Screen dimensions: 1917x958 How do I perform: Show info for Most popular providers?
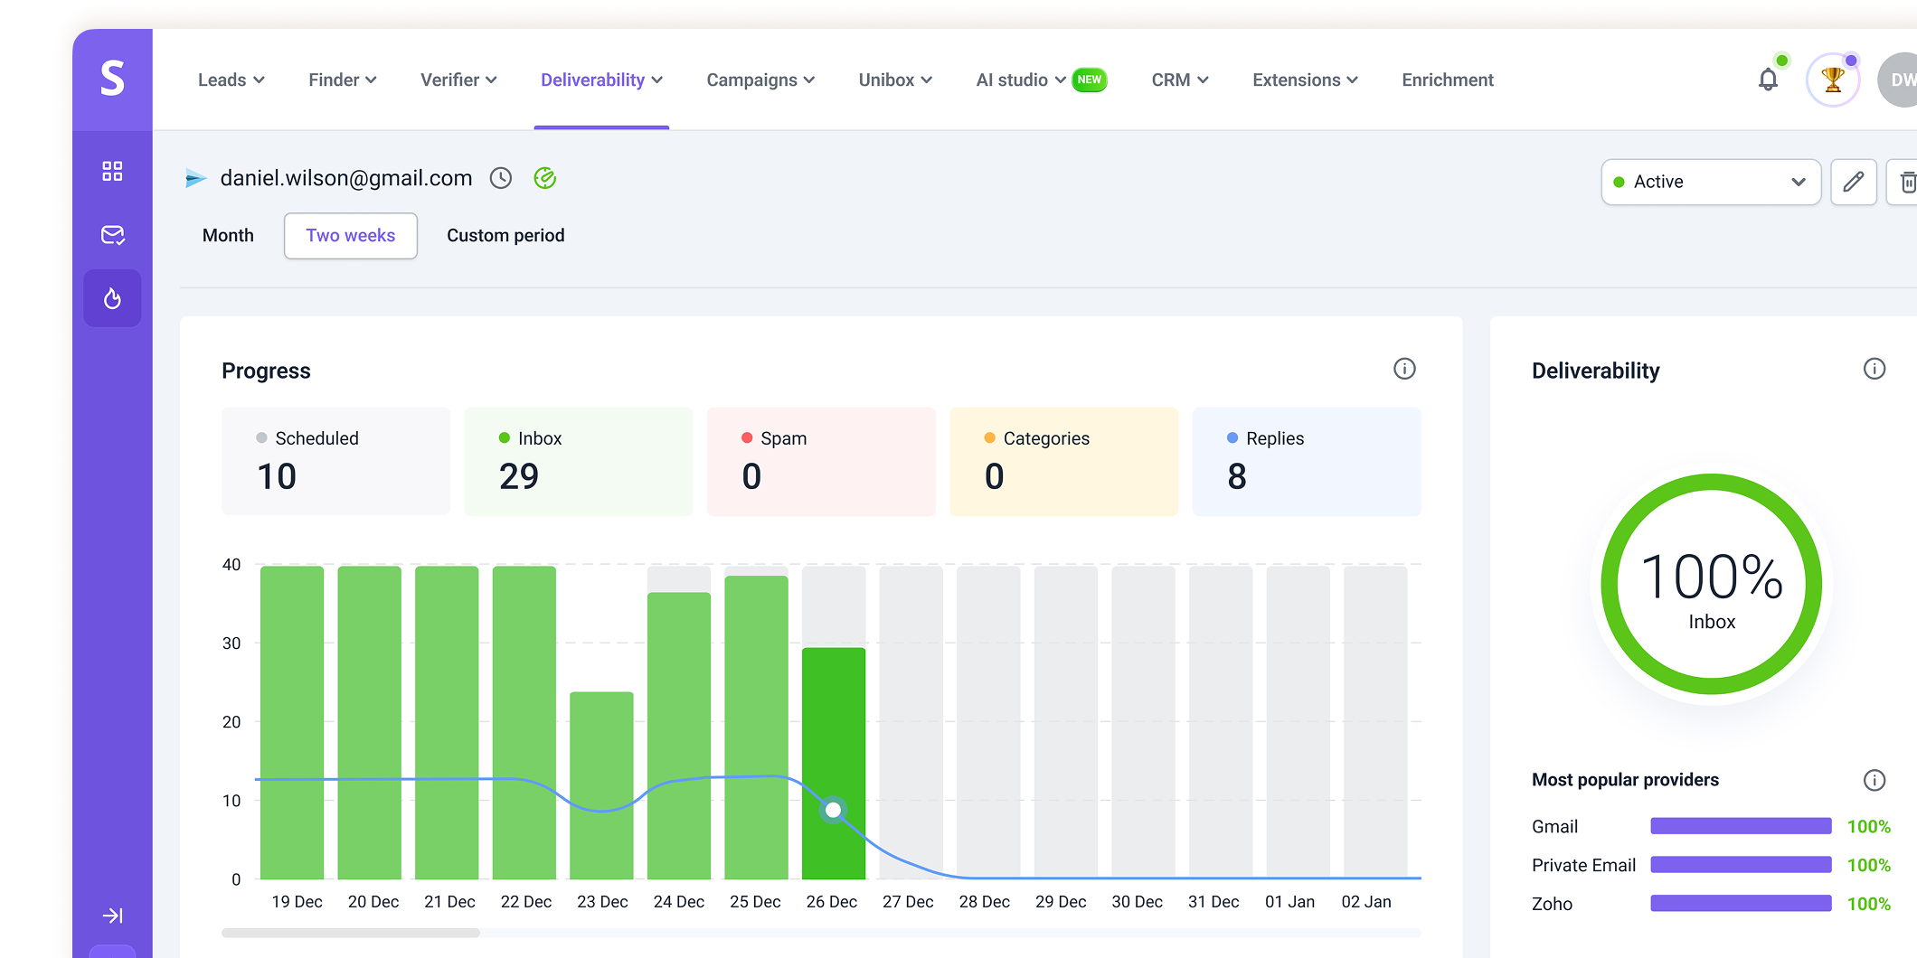coord(1874,780)
